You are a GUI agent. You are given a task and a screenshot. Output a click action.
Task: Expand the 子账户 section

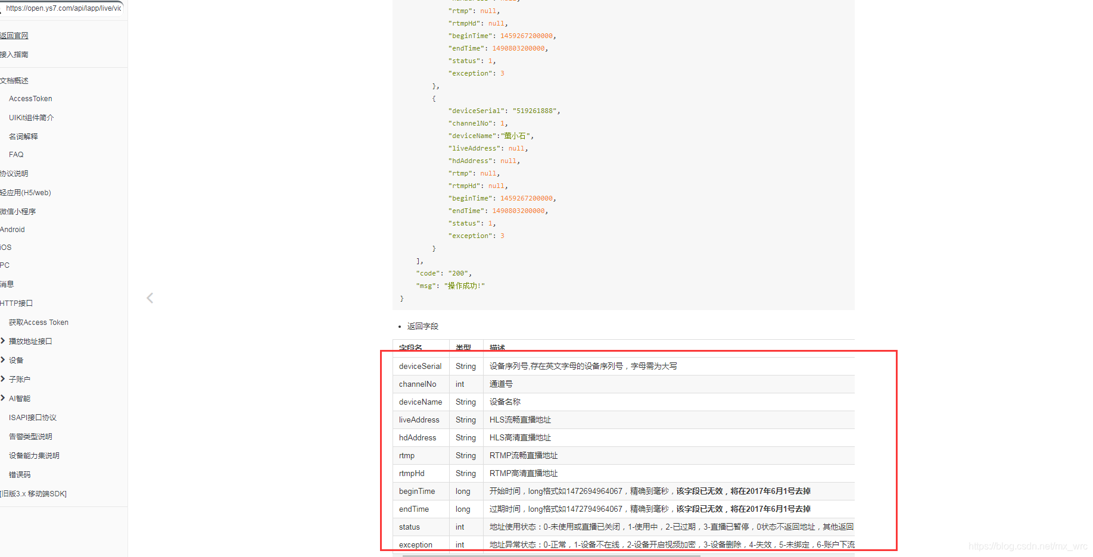pyautogui.click(x=20, y=379)
